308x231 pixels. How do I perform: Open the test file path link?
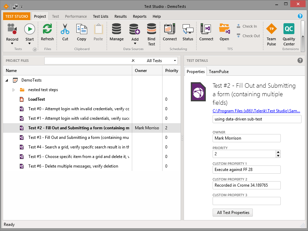pos(256,111)
